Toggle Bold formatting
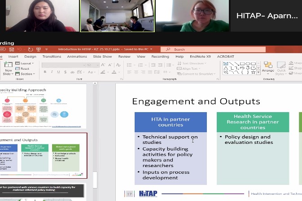 pyautogui.click(x=45, y=72)
